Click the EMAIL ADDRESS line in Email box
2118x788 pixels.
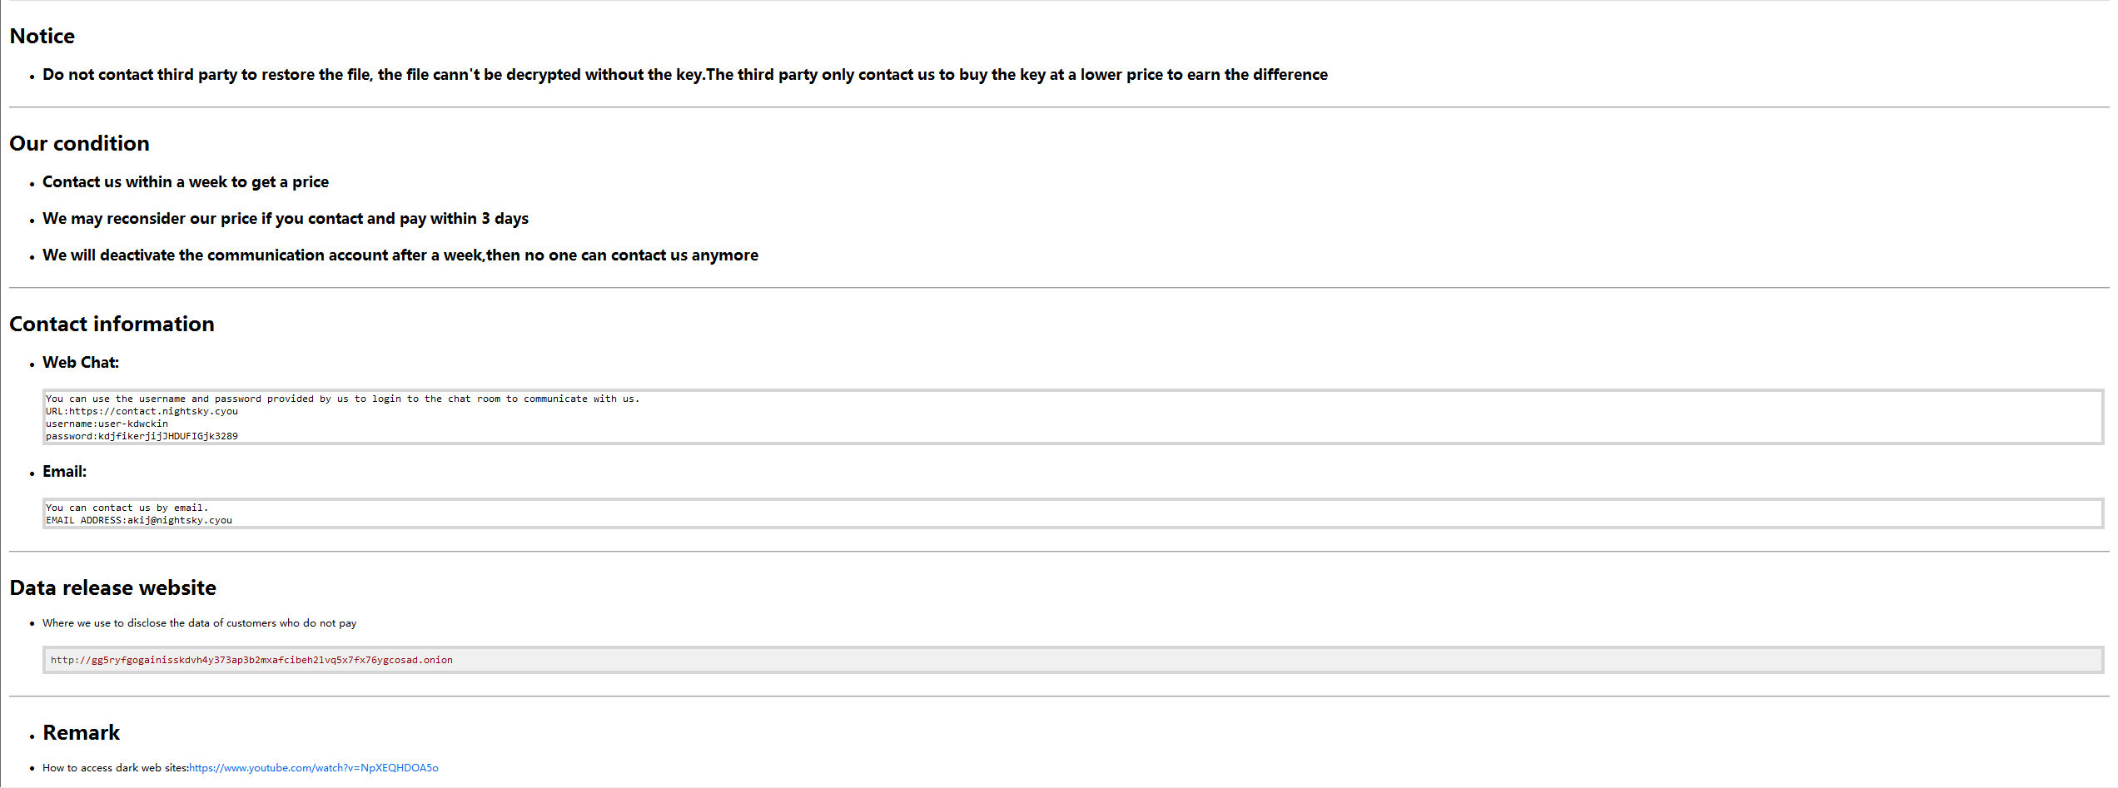tap(139, 520)
